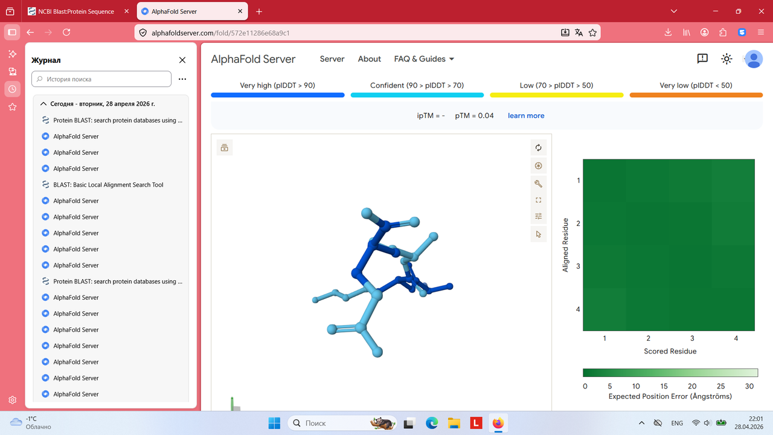The width and height of the screenshot is (773, 435).
Task: Focus the История поиска search field
Action: tap(101, 79)
